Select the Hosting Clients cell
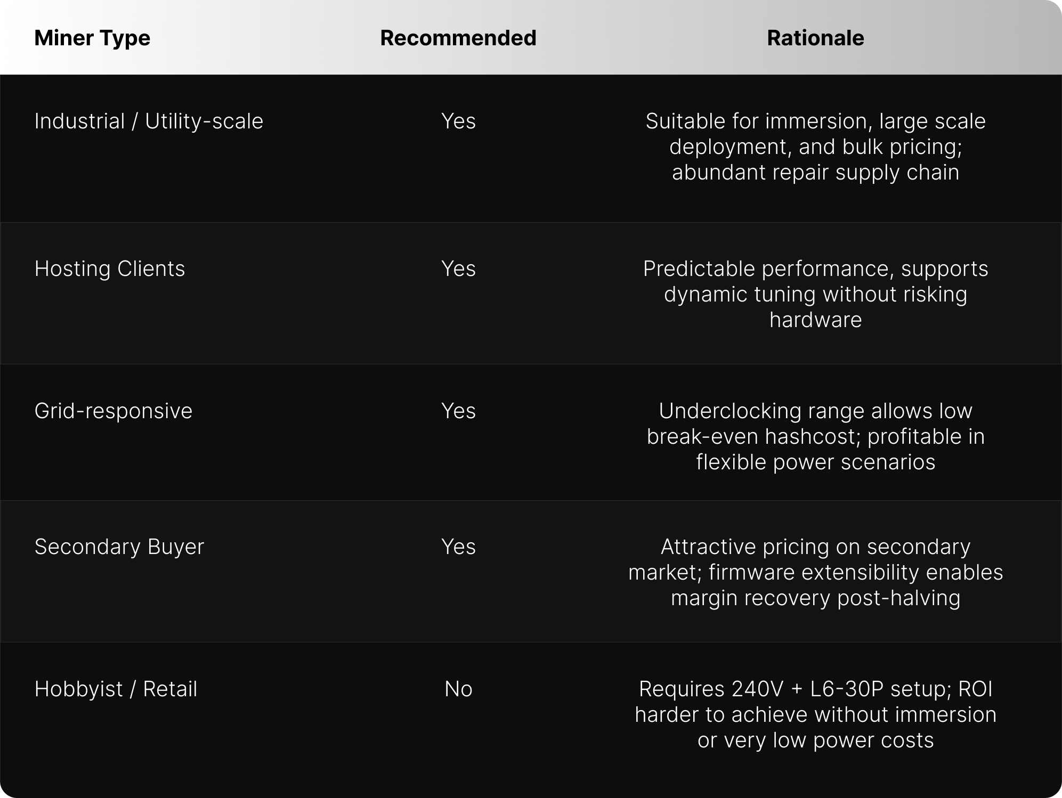 (110, 269)
